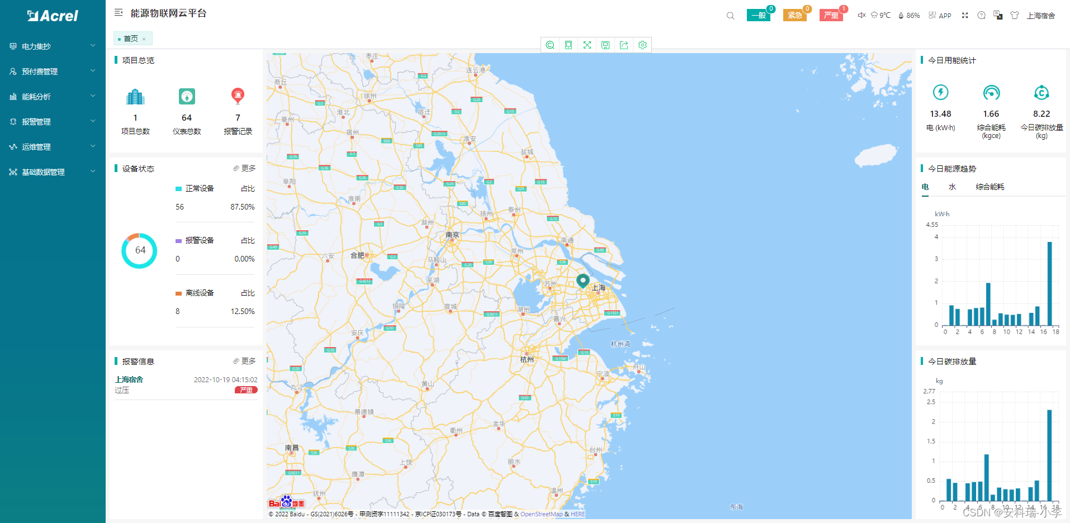Click the 87.50% normal device ratio
1070x523 pixels.
(x=243, y=207)
